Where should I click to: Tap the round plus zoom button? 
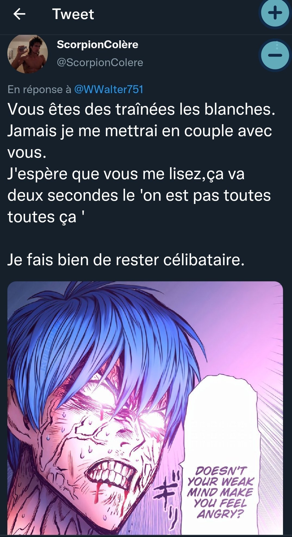[x=275, y=13]
